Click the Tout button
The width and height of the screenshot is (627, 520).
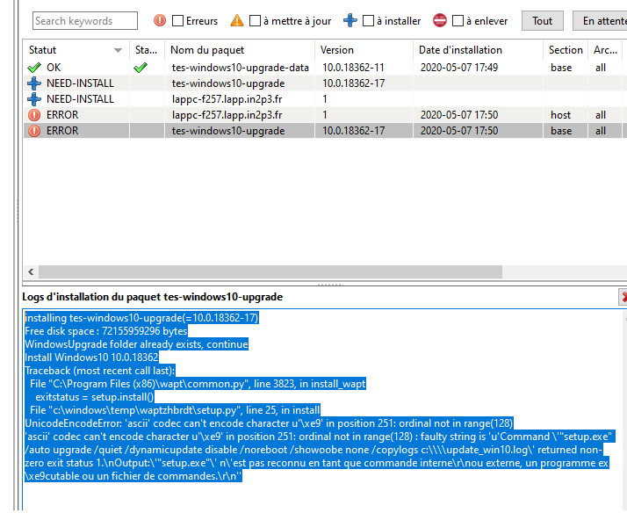pyautogui.click(x=542, y=21)
